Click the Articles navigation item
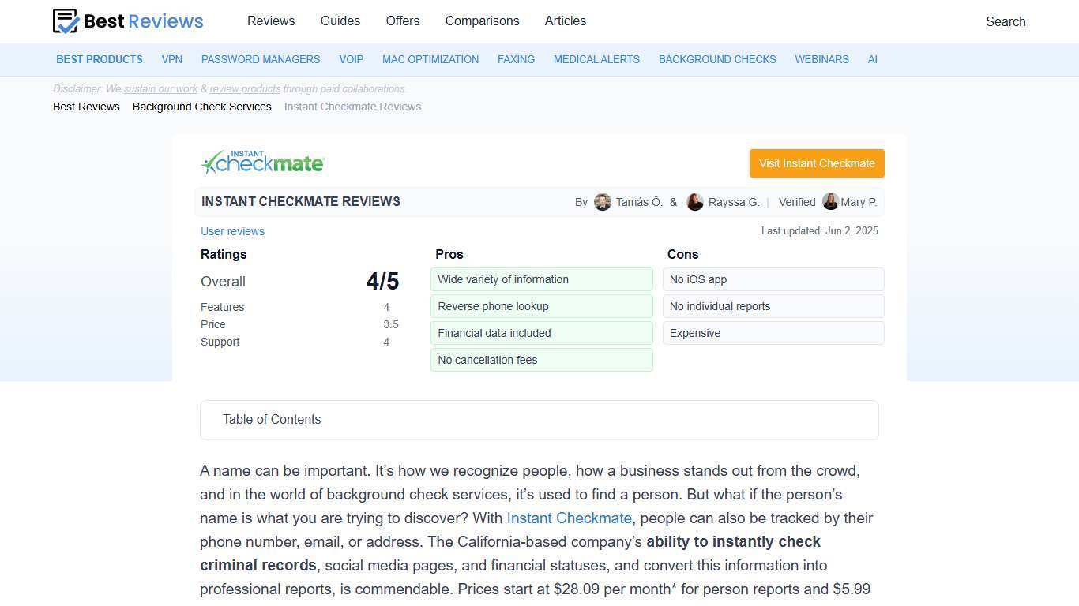1079x606 pixels. point(565,21)
